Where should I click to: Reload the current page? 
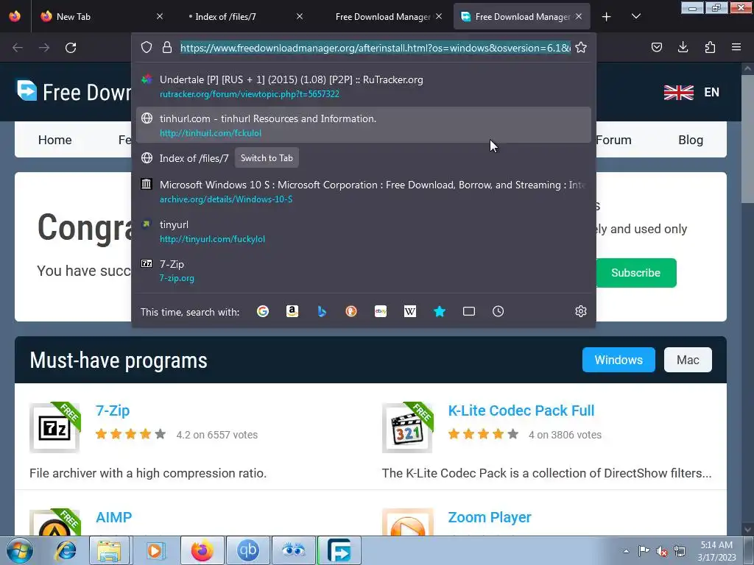[71, 48]
